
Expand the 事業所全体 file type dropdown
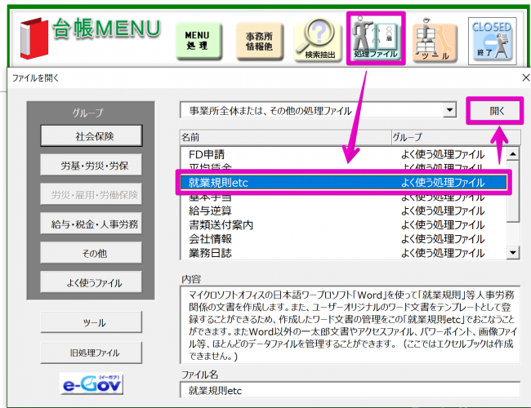pyautogui.click(x=448, y=110)
